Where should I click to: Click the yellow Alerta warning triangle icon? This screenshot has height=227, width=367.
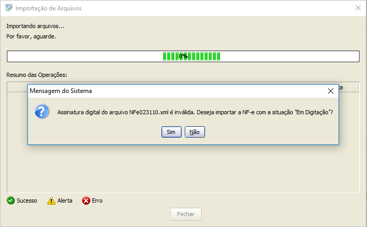pos(51,201)
